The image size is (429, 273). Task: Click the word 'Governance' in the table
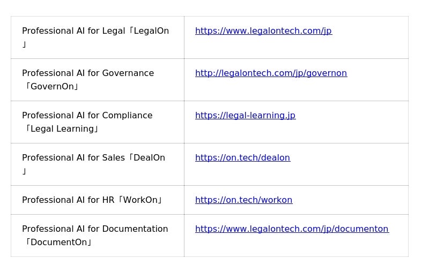[x=128, y=73]
